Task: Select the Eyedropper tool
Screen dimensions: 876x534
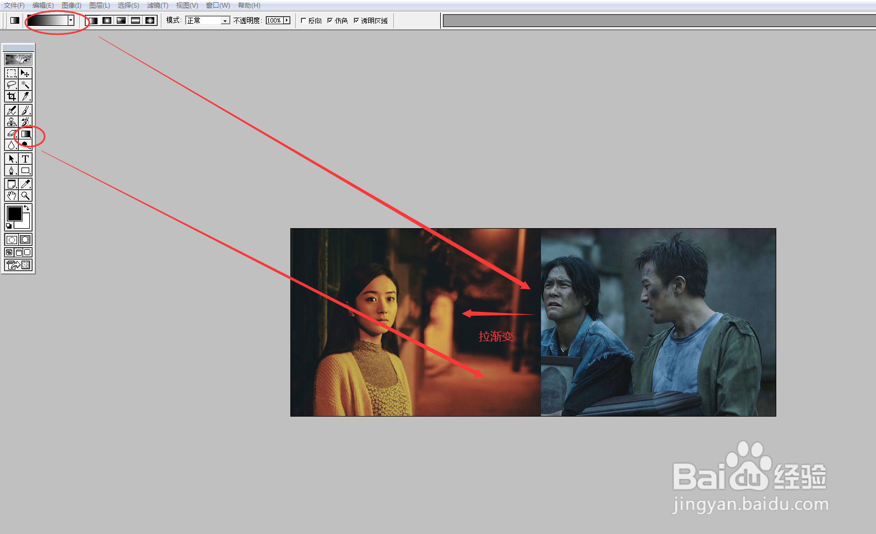Action: coord(25,184)
